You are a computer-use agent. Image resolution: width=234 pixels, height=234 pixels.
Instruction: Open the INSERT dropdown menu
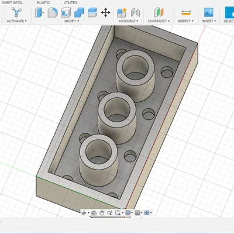click(x=209, y=21)
